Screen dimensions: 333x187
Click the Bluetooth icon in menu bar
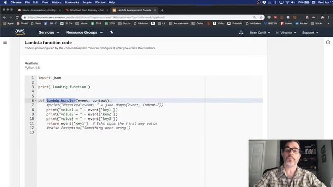click(x=275, y=2)
